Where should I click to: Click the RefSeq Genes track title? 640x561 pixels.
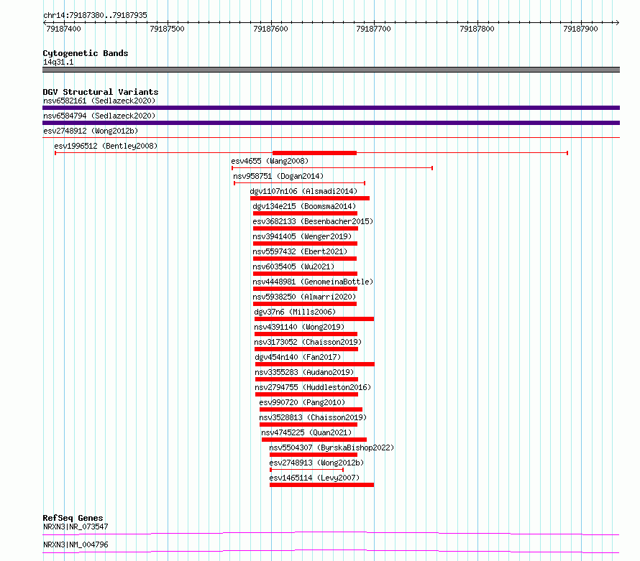[x=73, y=518]
